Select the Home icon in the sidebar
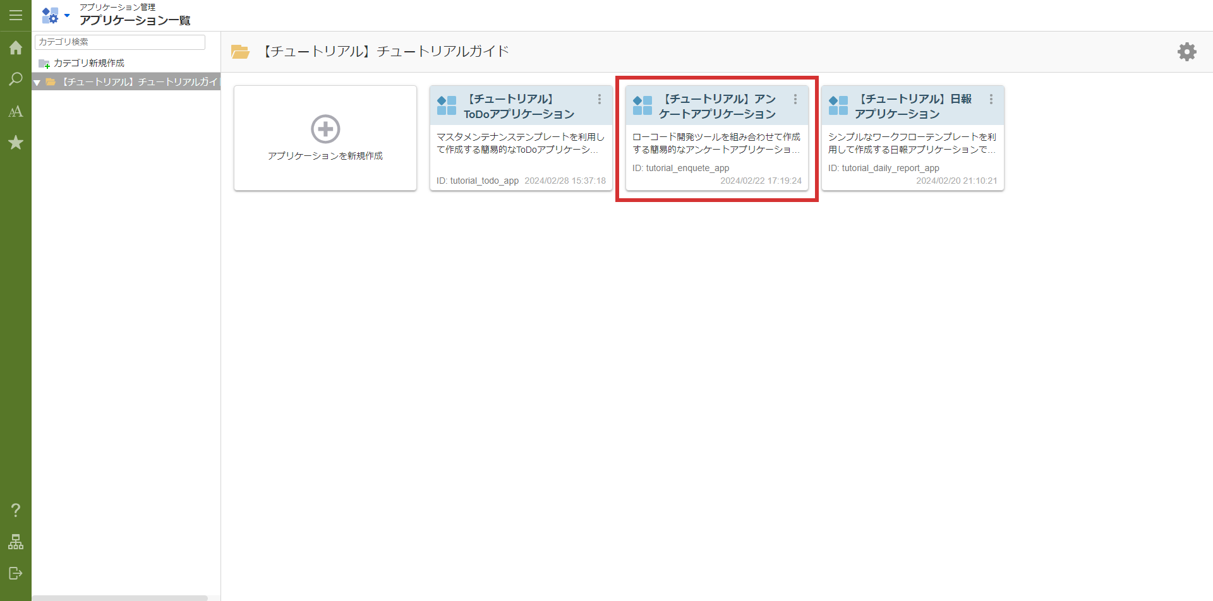1213x601 pixels. pyautogui.click(x=16, y=48)
